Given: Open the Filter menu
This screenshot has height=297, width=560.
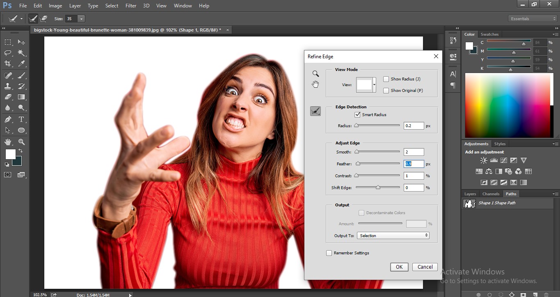Looking at the screenshot, I should (x=130, y=5).
